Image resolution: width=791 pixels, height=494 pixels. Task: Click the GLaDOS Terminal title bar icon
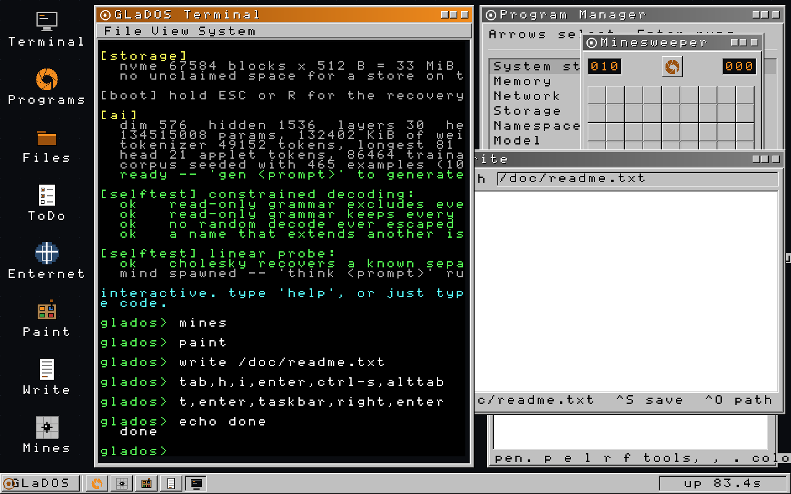[x=105, y=14]
